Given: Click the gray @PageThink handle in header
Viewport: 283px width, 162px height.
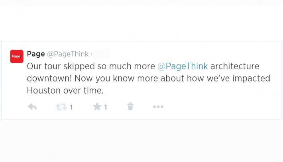Looking at the screenshot, I should point(68,54).
